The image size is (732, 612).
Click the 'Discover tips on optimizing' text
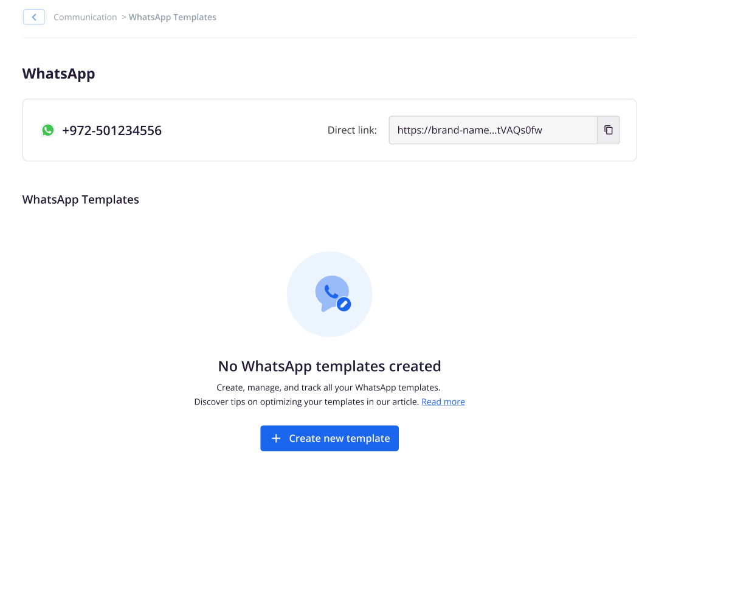[306, 402]
